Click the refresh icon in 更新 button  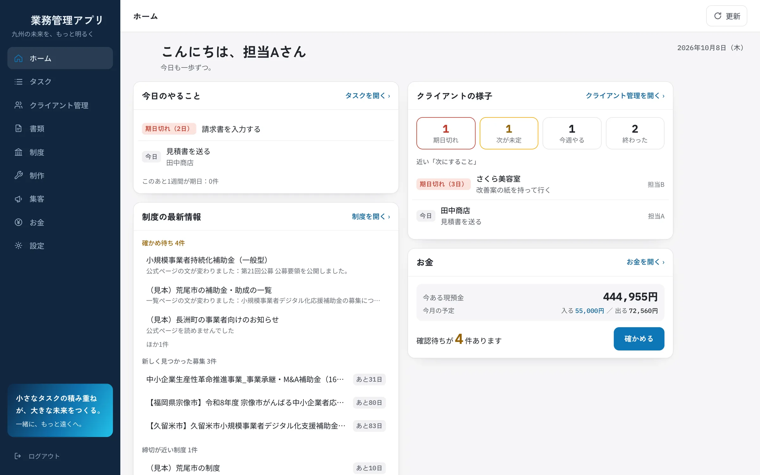718,16
